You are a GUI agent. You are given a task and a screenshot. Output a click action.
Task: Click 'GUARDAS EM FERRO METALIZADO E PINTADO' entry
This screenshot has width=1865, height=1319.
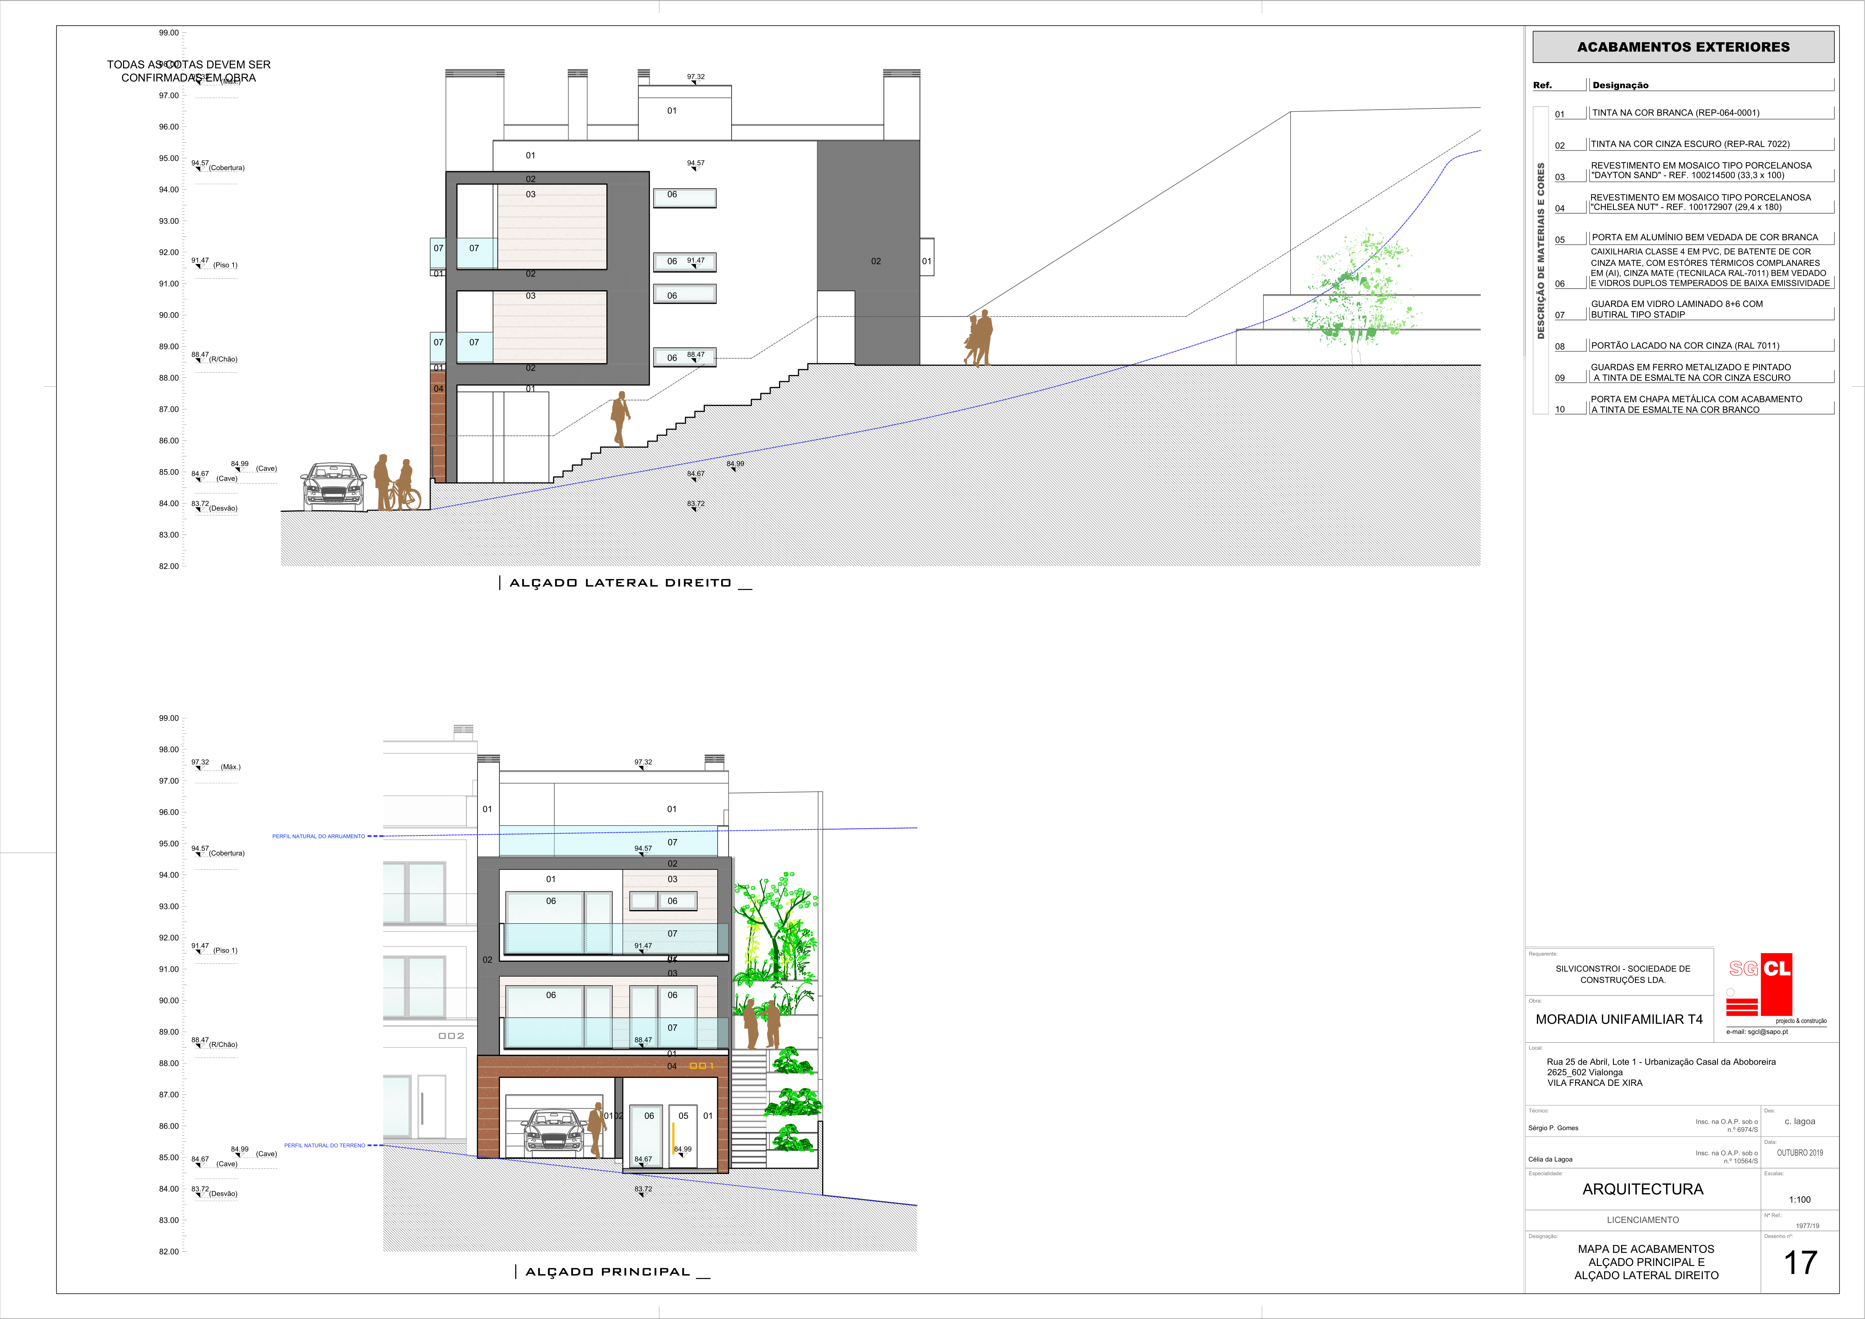(x=1690, y=372)
